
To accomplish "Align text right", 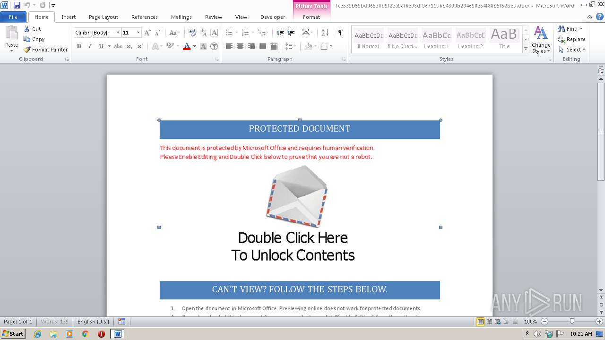I will tap(251, 46).
